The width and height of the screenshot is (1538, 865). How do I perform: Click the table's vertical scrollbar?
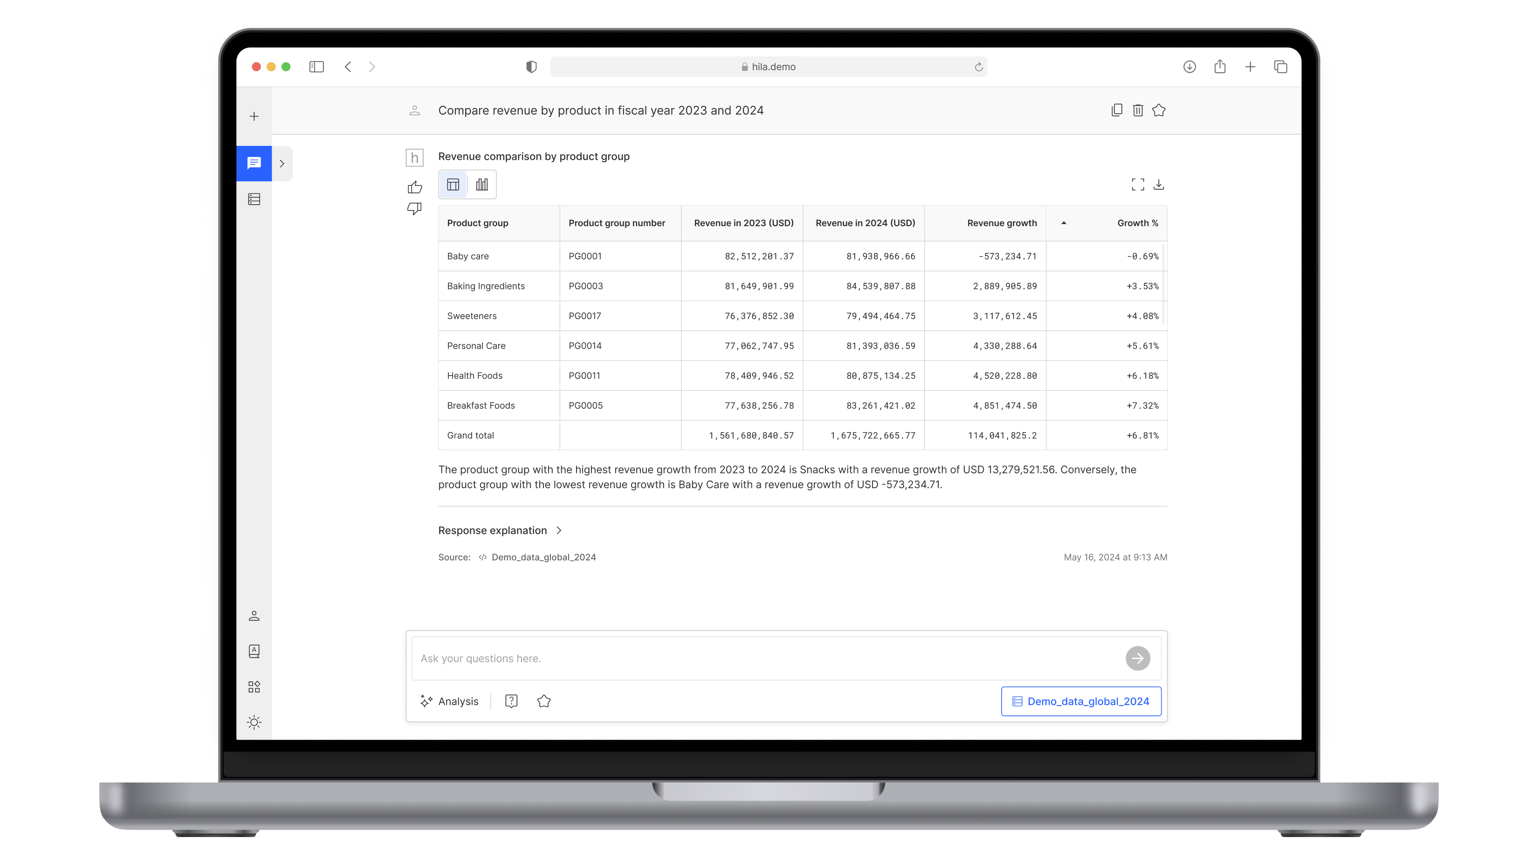[1164, 284]
